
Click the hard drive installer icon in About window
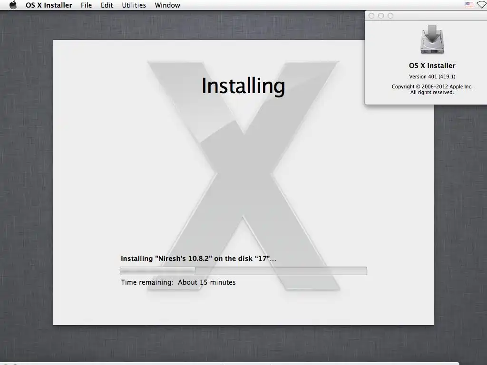tap(432, 40)
